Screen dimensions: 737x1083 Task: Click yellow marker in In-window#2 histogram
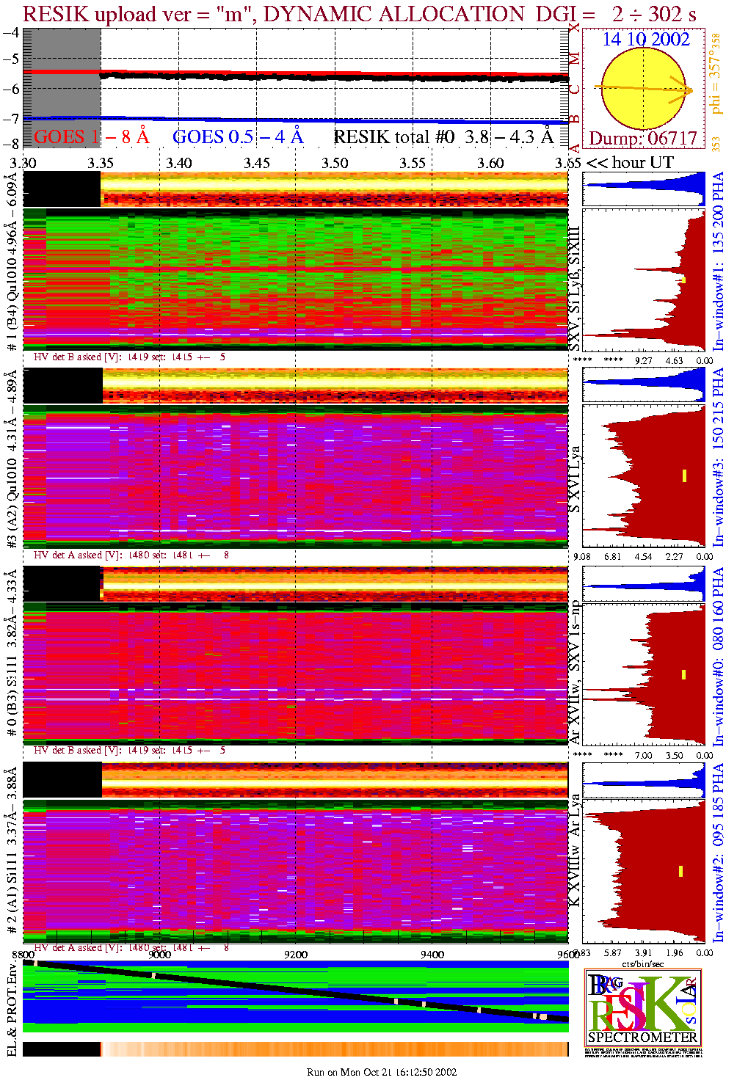681,871
